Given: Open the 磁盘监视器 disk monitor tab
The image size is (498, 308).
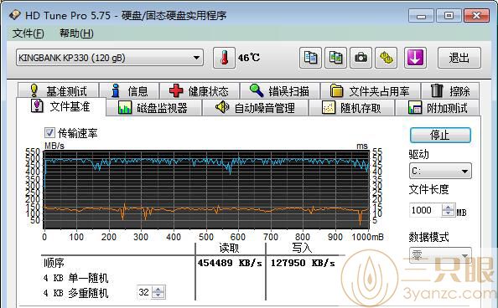Looking at the screenshot, I should pos(153,108).
